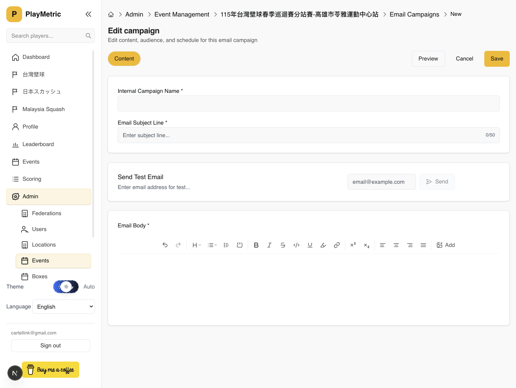Click the home breadcrumb icon
Screen dimensions: 516x388
pyautogui.click(x=111, y=15)
